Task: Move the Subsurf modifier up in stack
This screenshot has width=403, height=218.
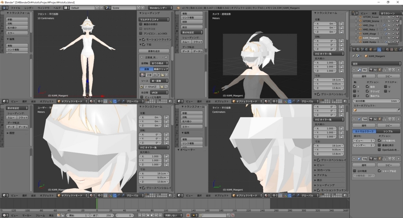Action: [390, 119]
